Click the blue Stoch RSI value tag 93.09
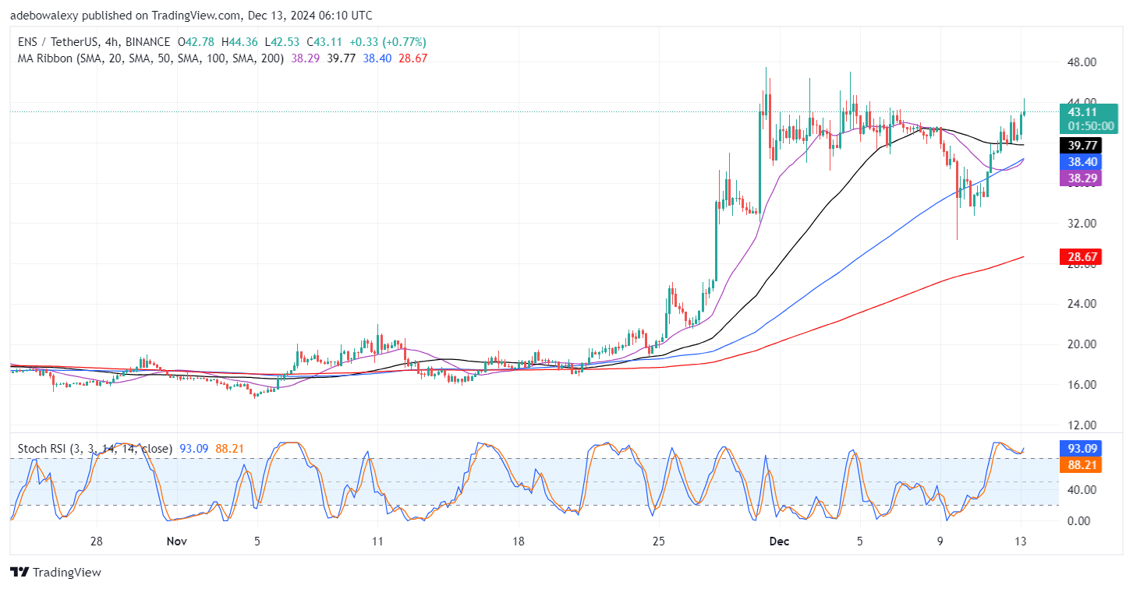This screenshot has width=1133, height=589. pyautogui.click(x=1082, y=449)
